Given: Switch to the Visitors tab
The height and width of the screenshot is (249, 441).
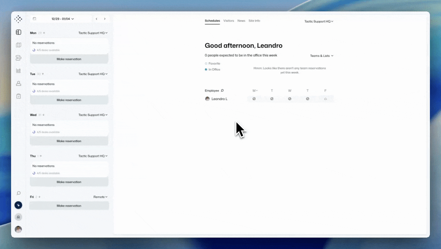Looking at the screenshot, I should click(x=228, y=21).
